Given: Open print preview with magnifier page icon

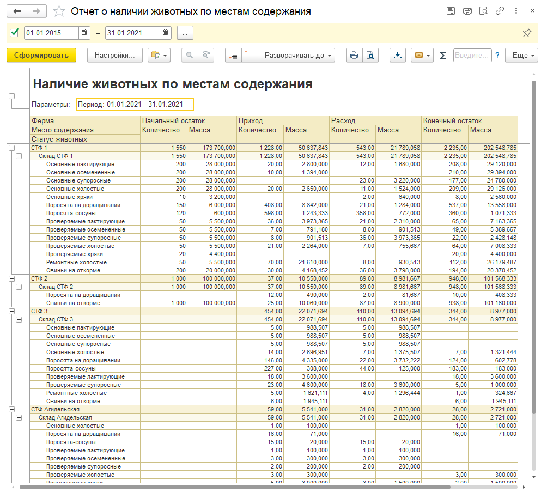Looking at the screenshot, I should pyautogui.click(x=370, y=55).
